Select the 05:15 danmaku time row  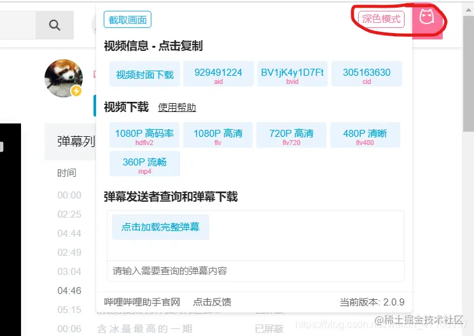pos(69,310)
